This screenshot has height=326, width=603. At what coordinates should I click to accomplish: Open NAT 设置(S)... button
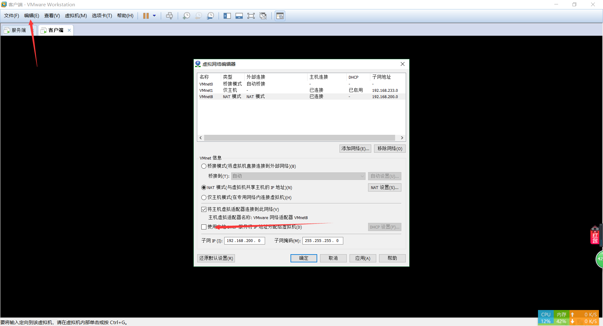point(385,187)
